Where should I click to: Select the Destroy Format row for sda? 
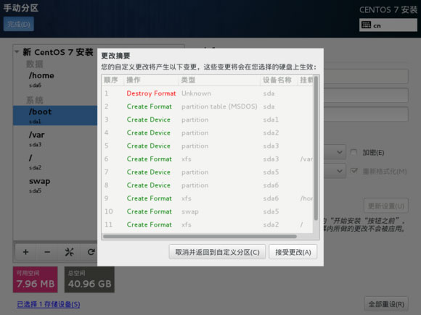pos(208,93)
